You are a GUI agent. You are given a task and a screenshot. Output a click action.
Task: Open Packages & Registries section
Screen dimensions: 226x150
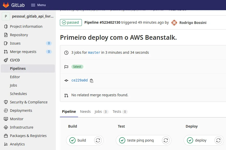[28, 136]
